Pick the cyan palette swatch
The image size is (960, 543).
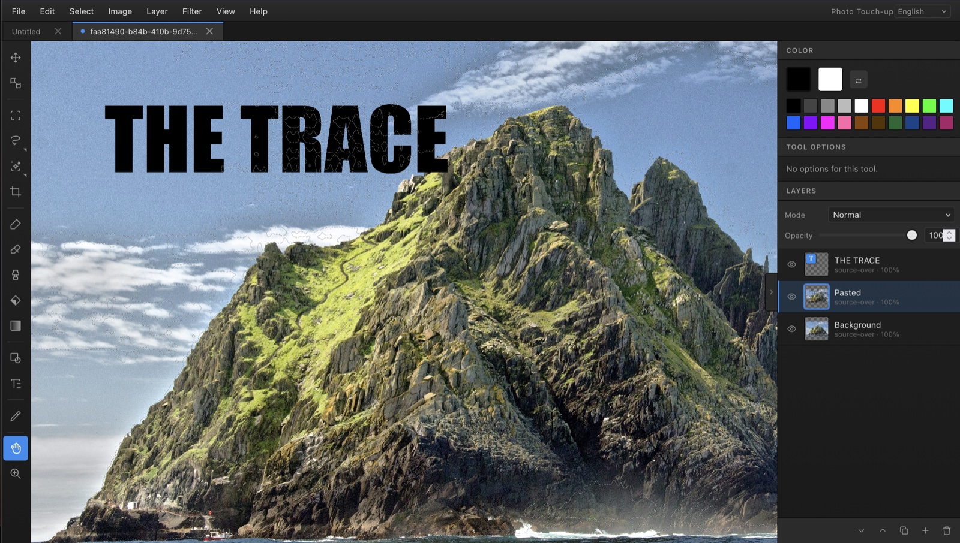[x=946, y=106]
